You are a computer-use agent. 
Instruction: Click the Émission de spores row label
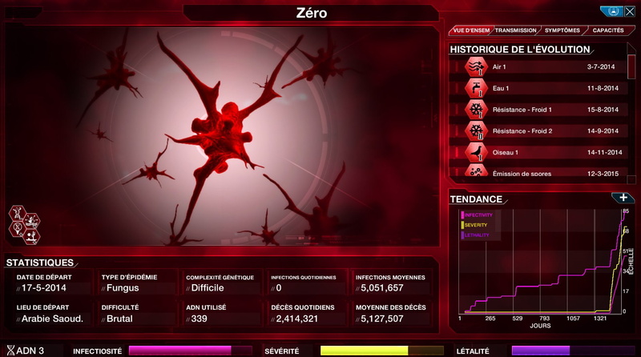pyautogui.click(x=522, y=174)
